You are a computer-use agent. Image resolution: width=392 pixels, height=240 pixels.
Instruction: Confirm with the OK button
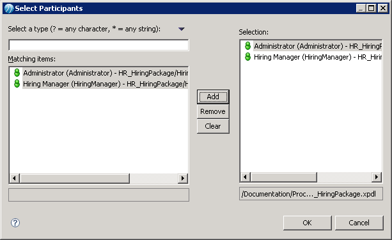point(307,223)
